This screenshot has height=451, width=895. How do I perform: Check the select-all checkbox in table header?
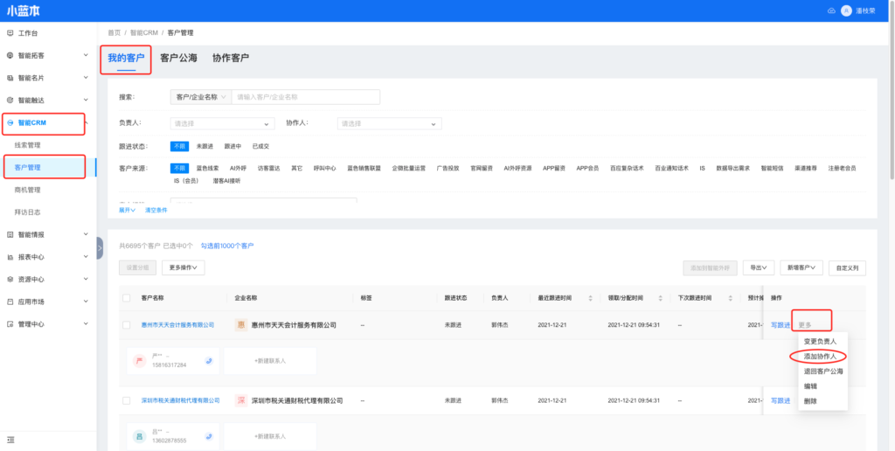click(127, 298)
